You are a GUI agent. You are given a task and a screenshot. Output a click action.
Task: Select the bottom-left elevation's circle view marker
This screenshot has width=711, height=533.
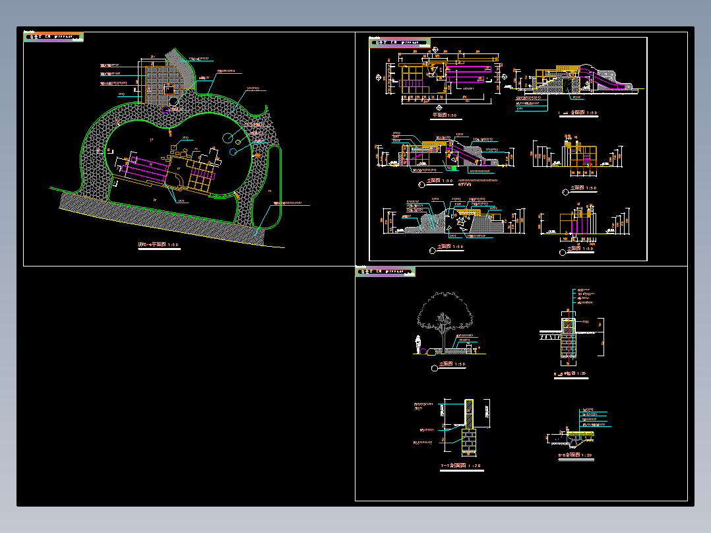tap(433, 251)
